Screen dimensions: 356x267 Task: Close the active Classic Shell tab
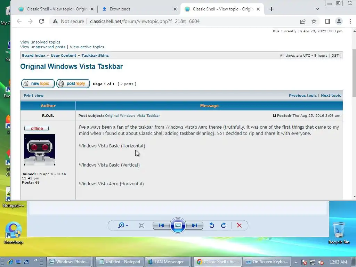click(258, 9)
